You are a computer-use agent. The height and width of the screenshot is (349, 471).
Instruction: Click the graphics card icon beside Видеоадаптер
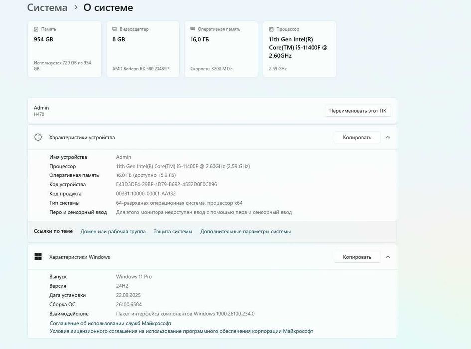115,29
